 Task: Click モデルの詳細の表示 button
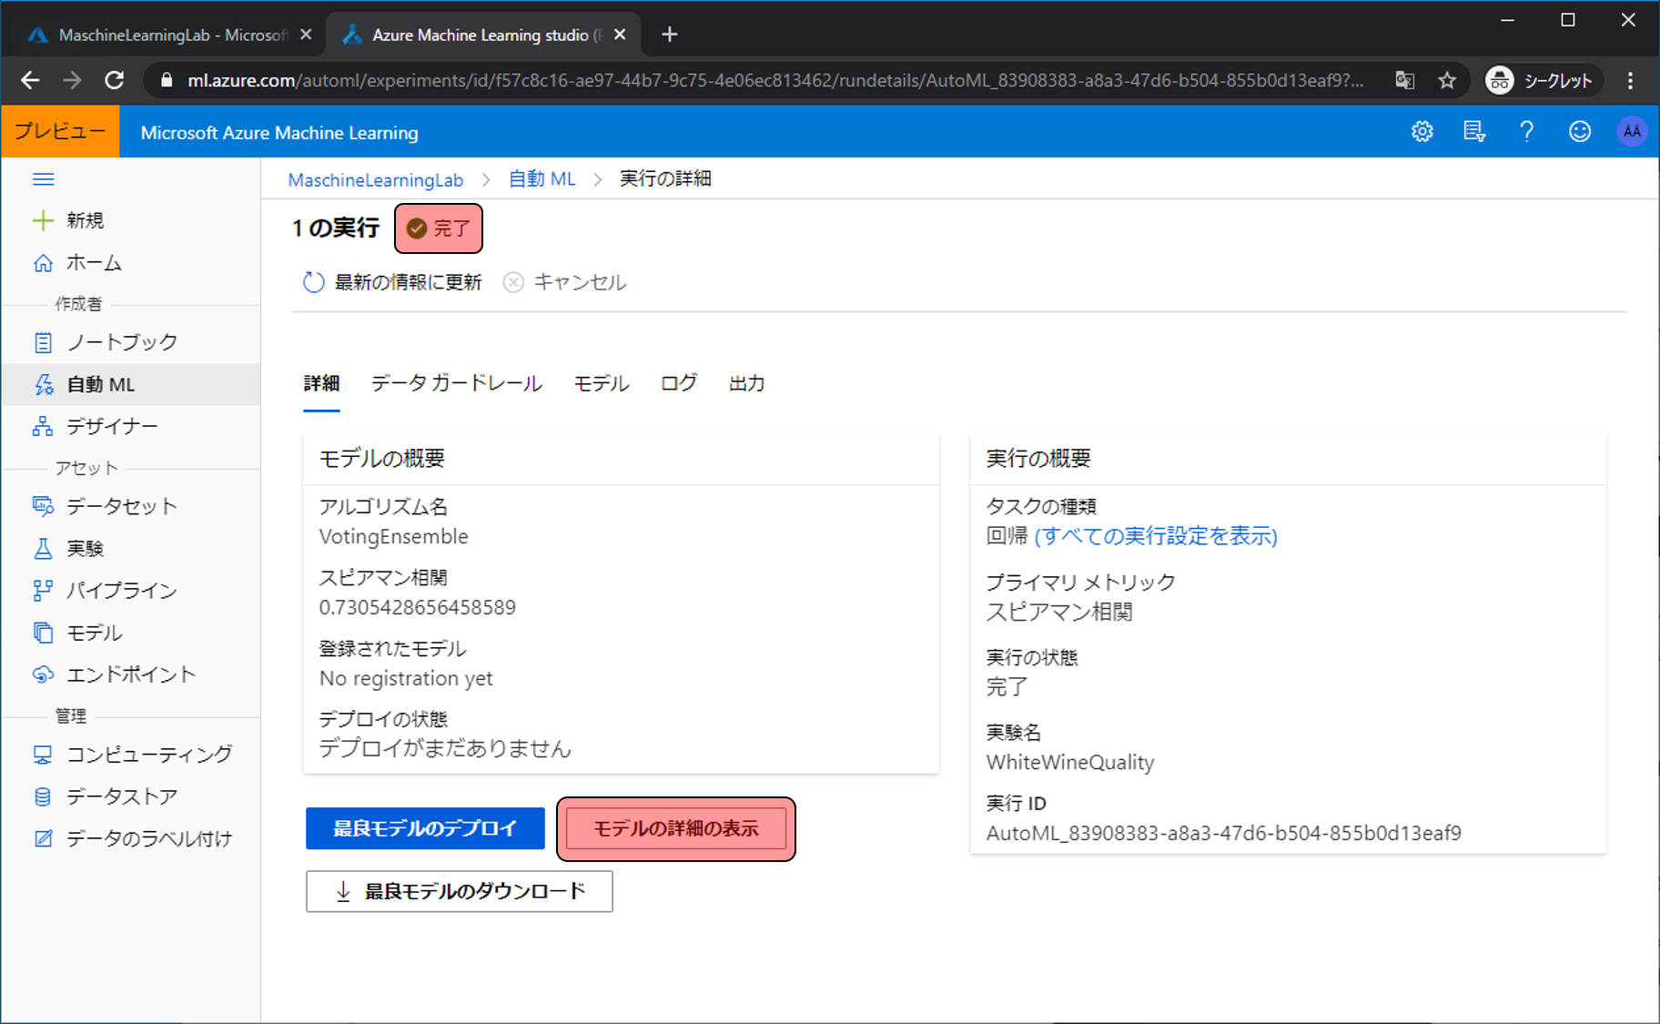(675, 828)
